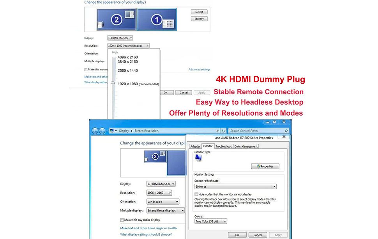Click the magnifier icon in Search Control Panel
Screen dimensions: 378x239
click(287, 131)
